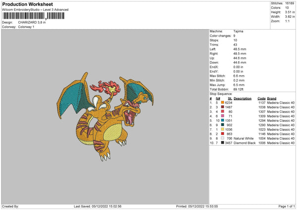Click the barcode at top left
The image size is (297, 210).
33,16
